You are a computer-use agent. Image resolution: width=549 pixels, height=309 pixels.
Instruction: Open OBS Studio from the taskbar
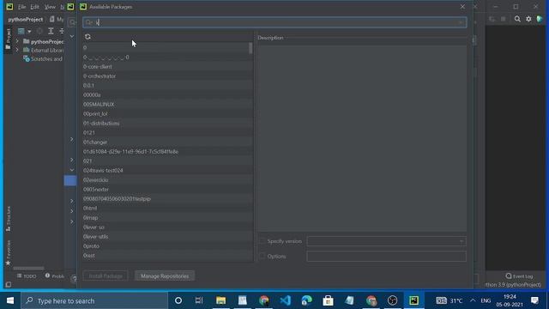[x=392, y=300]
